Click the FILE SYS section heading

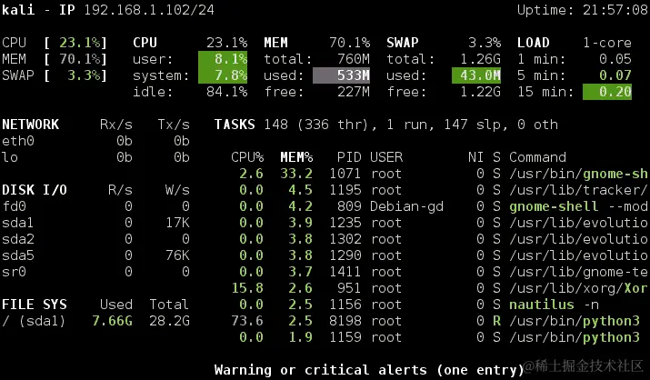point(35,305)
